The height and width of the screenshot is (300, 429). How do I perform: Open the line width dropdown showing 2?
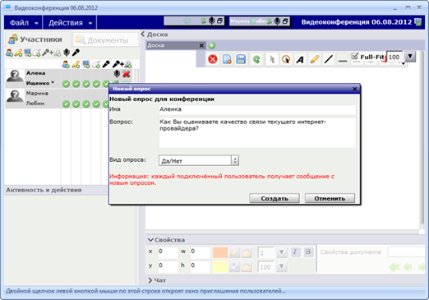tap(281, 252)
